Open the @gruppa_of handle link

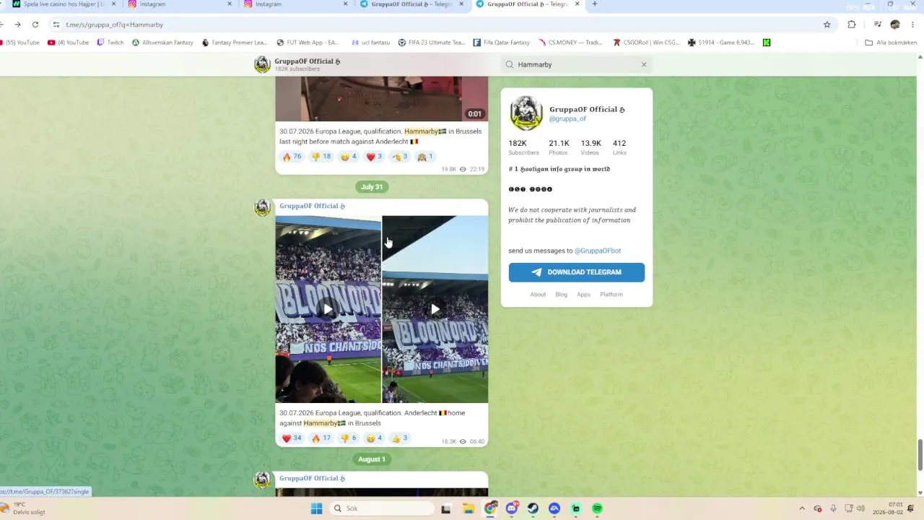pos(567,118)
